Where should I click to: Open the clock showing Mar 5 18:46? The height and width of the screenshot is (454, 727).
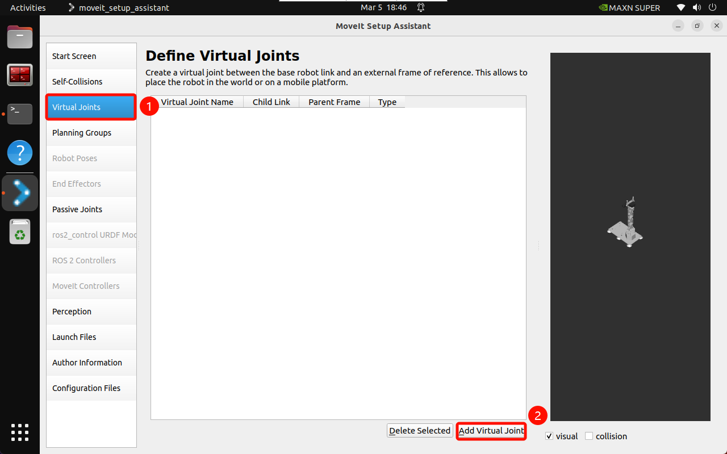click(x=383, y=8)
